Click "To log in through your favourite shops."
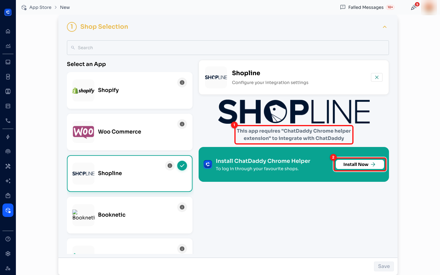The width and height of the screenshot is (440, 275). (x=257, y=169)
